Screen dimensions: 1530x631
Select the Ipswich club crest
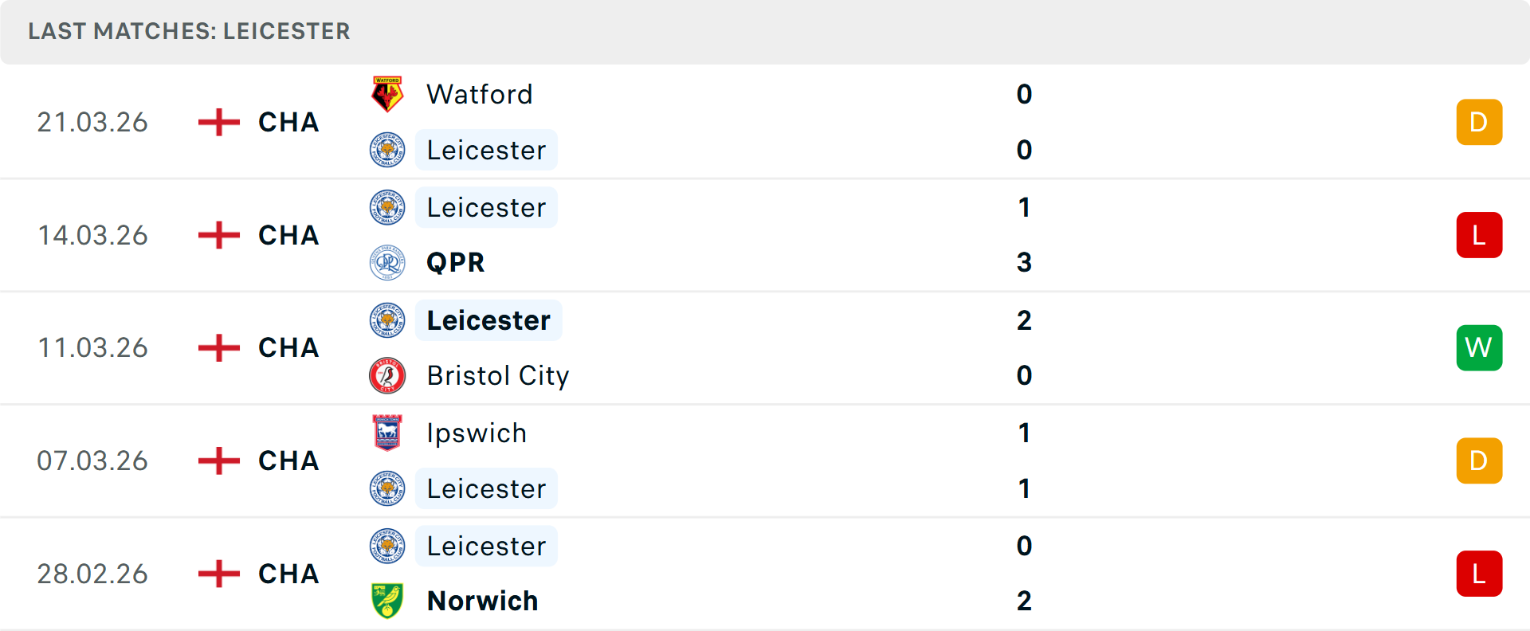coord(387,433)
